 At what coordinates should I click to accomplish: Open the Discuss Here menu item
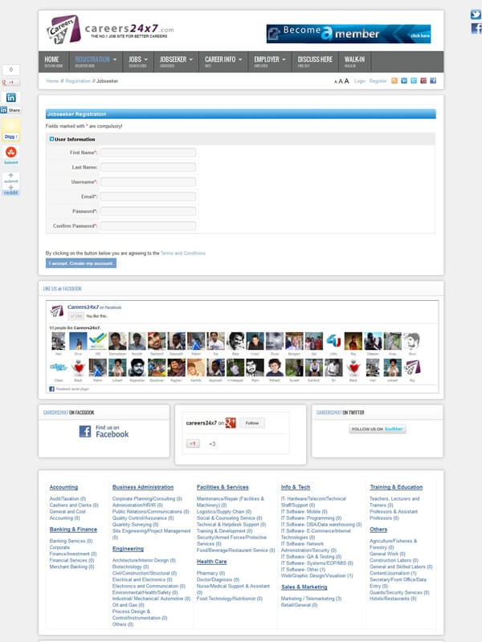(x=315, y=61)
